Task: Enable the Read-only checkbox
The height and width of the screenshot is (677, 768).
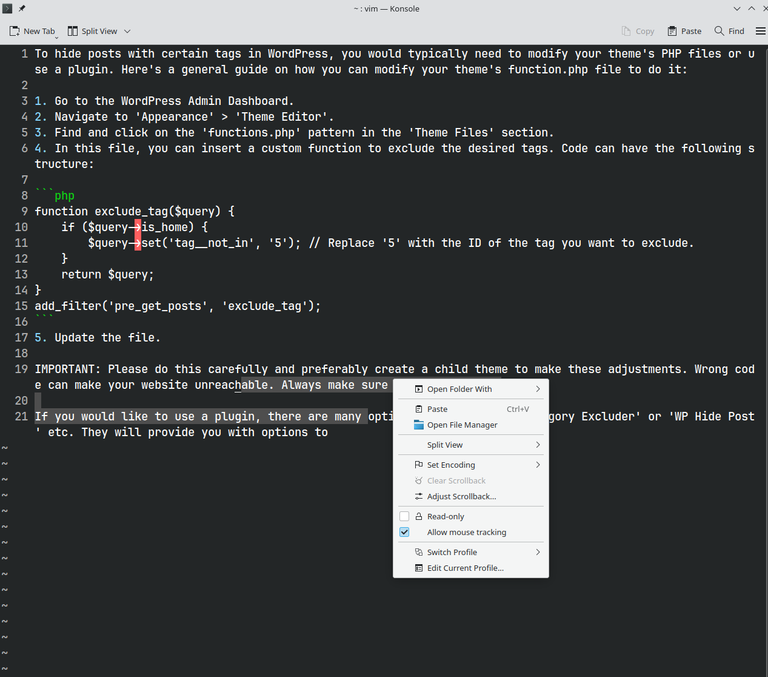Action: point(404,516)
